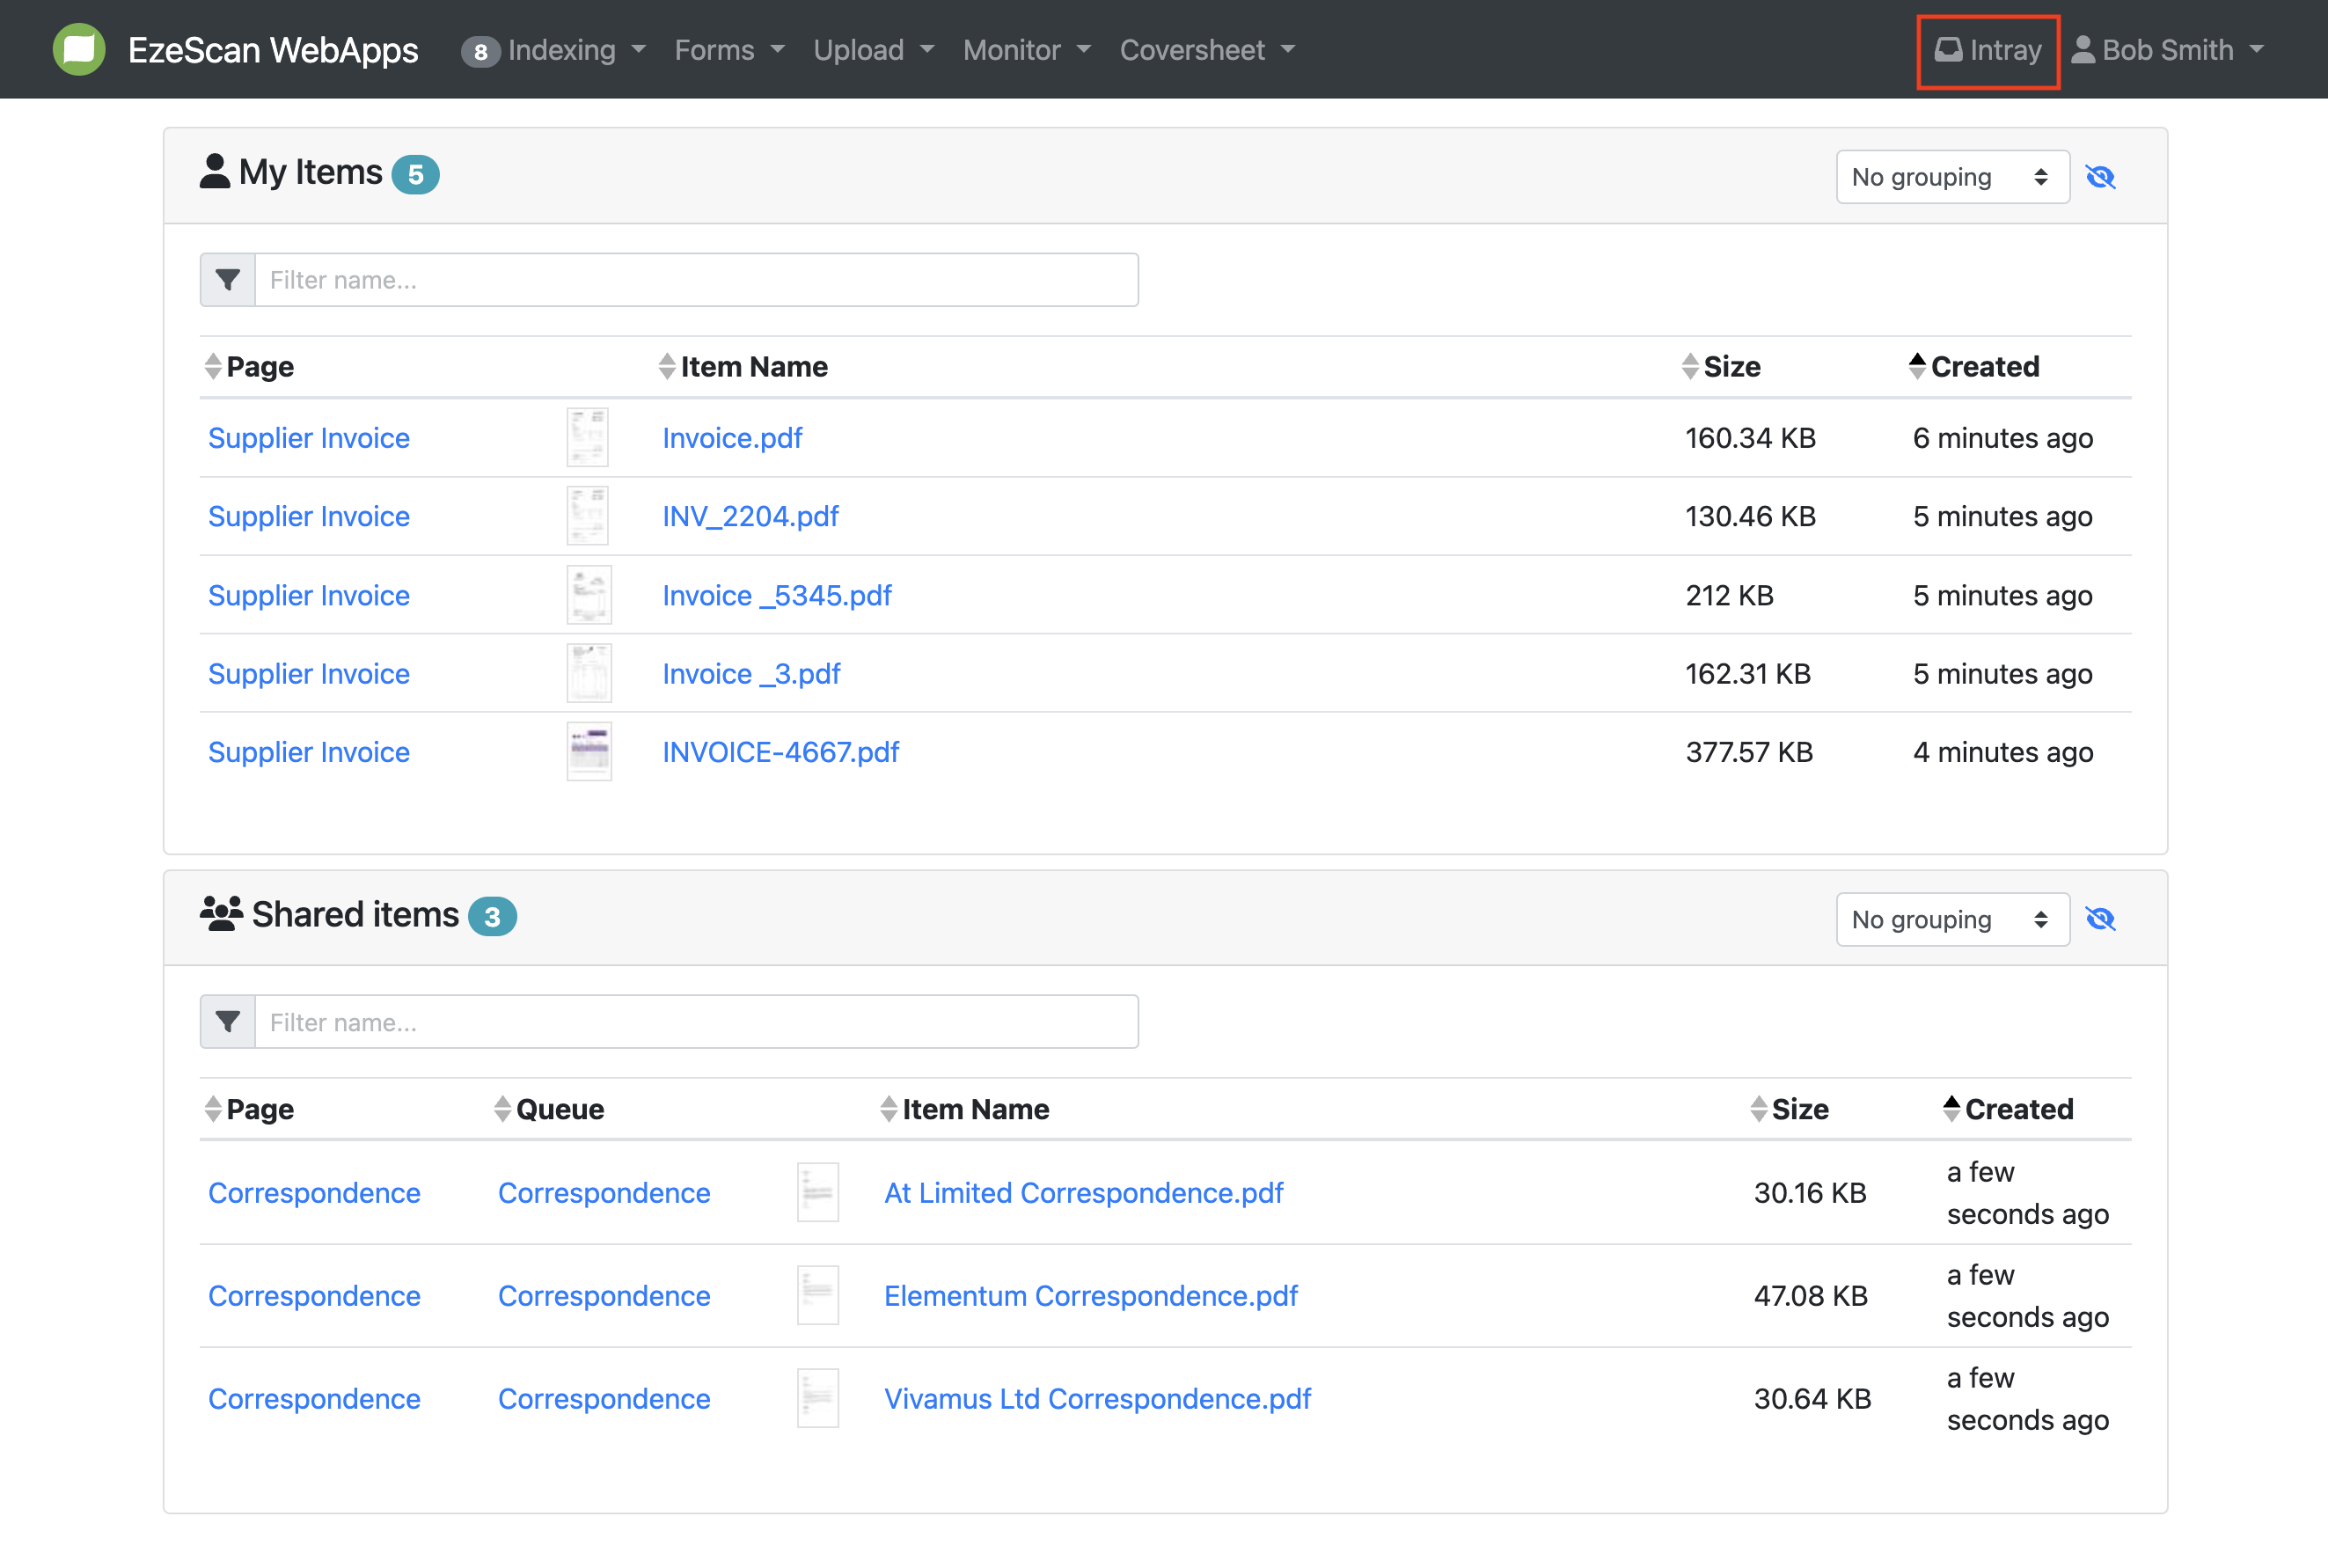This screenshot has width=2328, height=1568.
Task: Click thumbnail of Invoice _5345.pdf
Action: [x=588, y=595]
